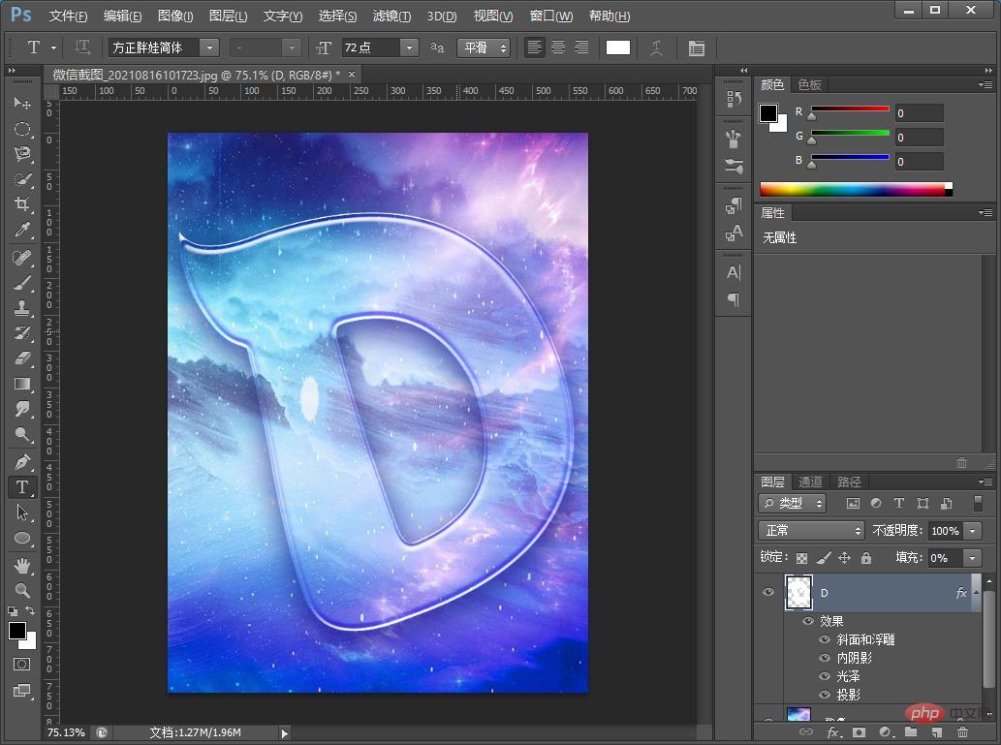Select the History Brush tool

[22, 332]
